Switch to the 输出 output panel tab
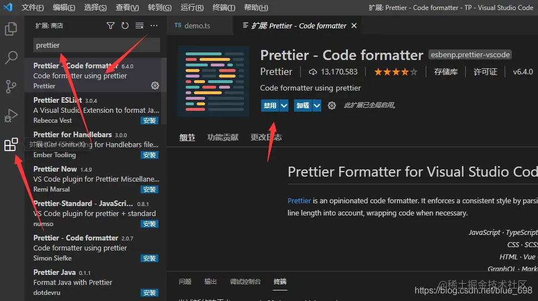 pyautogui.click(x=210, y=282)
